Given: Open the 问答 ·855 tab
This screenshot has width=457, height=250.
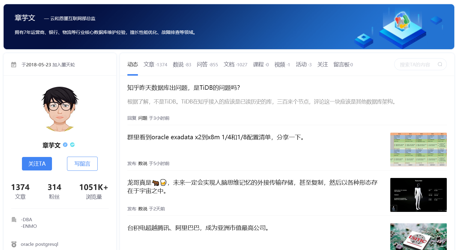Looking at the screenshot, I should click(x=207, y=64).
